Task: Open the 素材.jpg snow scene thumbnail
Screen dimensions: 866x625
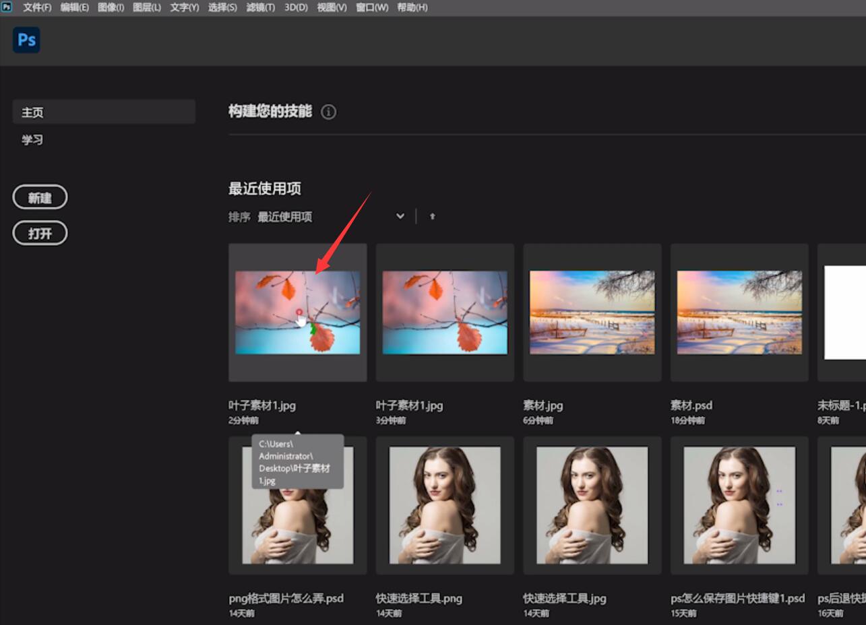Action: pyautogui.click(x=592, y=312)
